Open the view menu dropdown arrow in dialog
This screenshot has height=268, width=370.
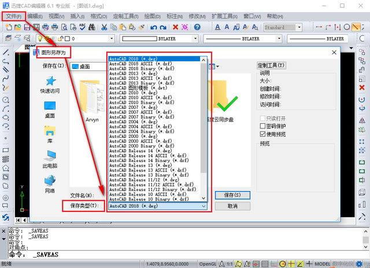(x=217, y=67)
